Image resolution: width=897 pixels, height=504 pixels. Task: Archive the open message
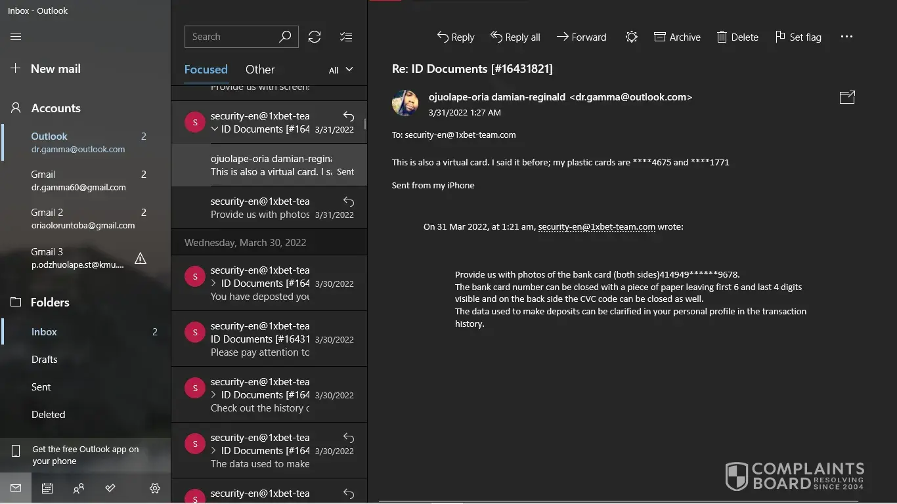pos(677,37)
